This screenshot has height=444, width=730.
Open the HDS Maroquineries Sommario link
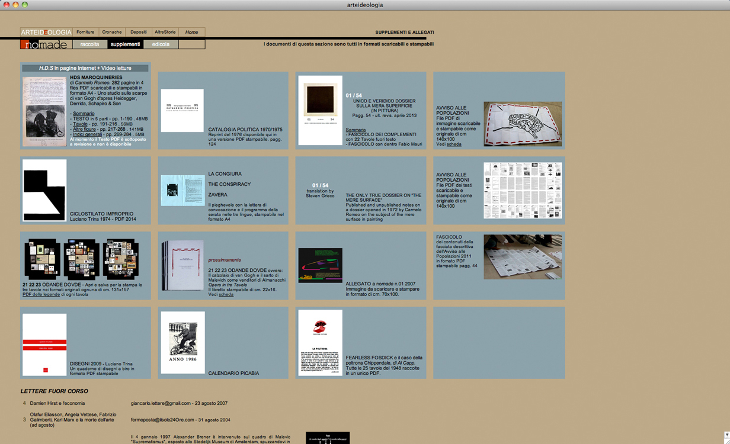84,113
